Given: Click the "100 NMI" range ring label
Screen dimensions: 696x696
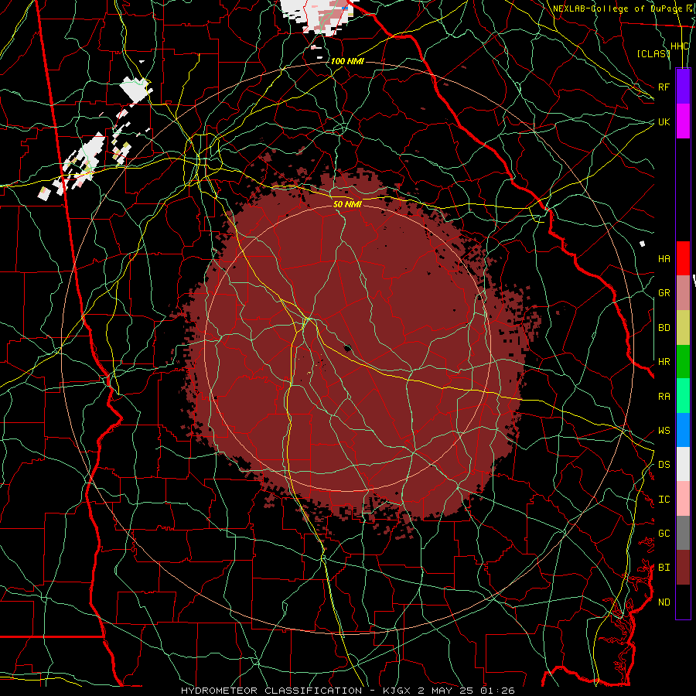Looking at the screenshot, I should coord(347,61).
